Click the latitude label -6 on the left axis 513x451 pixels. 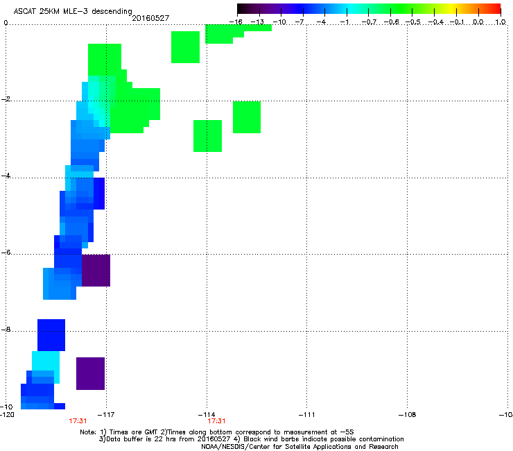point(6,253)
